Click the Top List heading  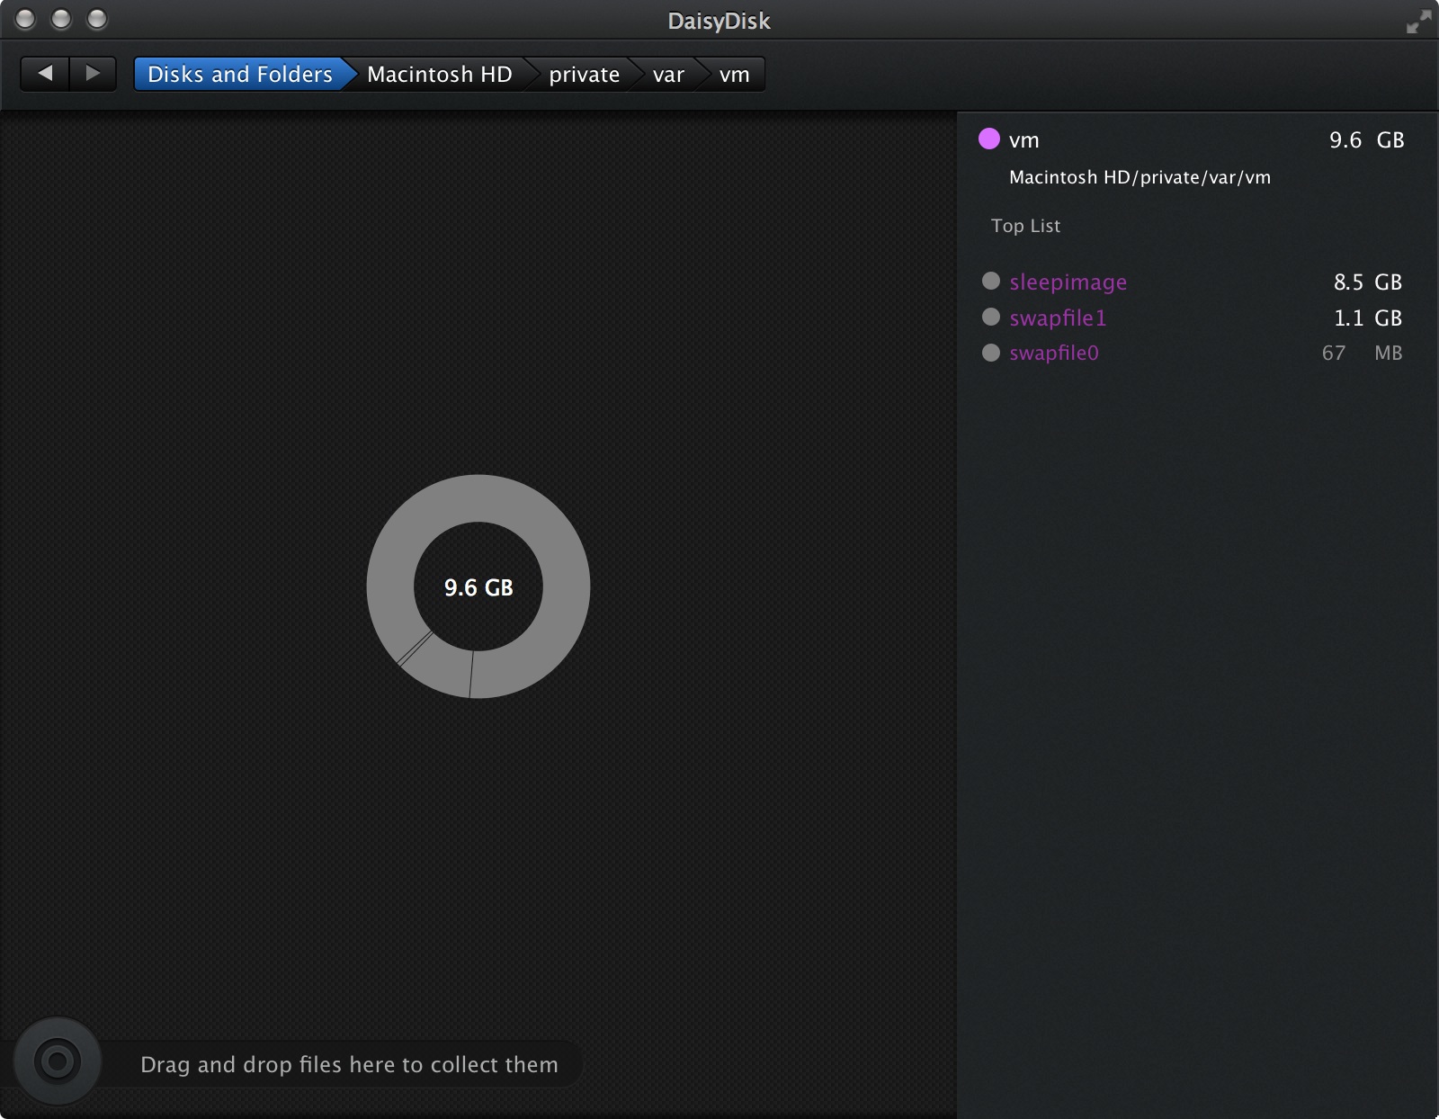click(x=1025, y=226)
